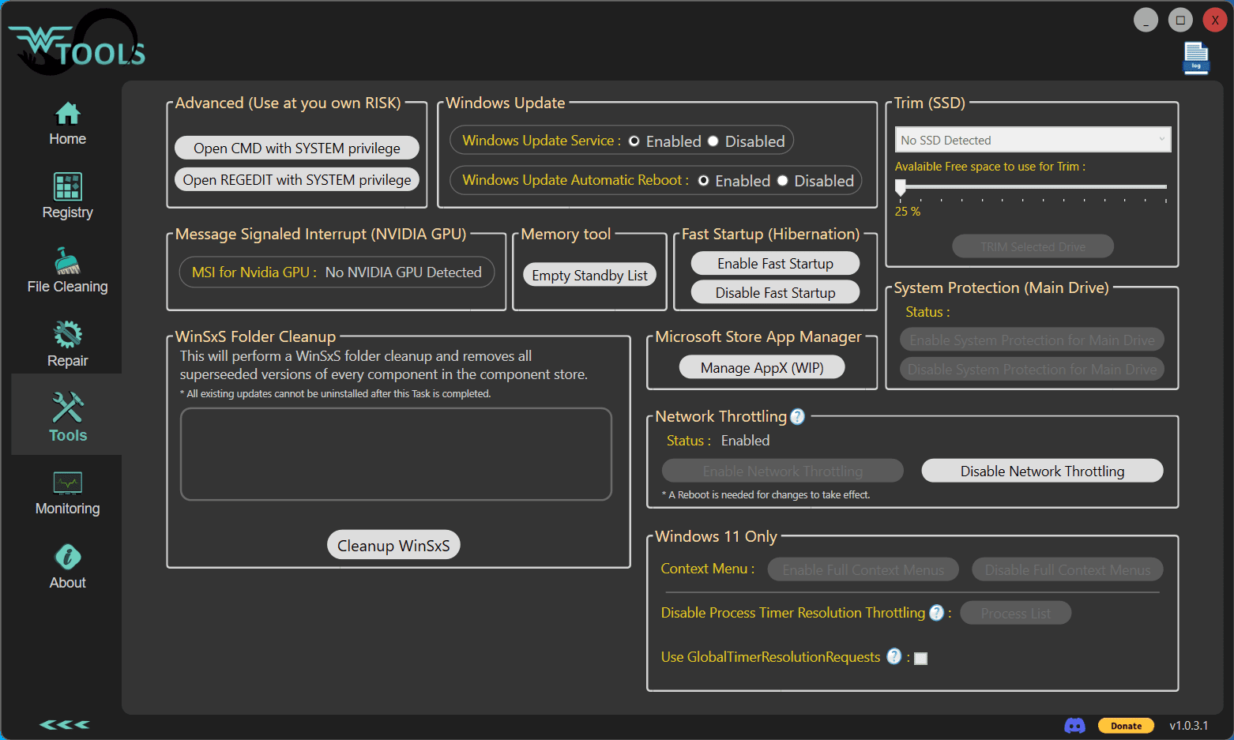Click Disable Network Throttling button

point(1042,471)
